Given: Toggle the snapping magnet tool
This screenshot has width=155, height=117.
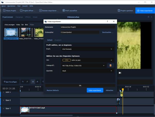Looking at the screenshot, I should click(x=33, y=82).
